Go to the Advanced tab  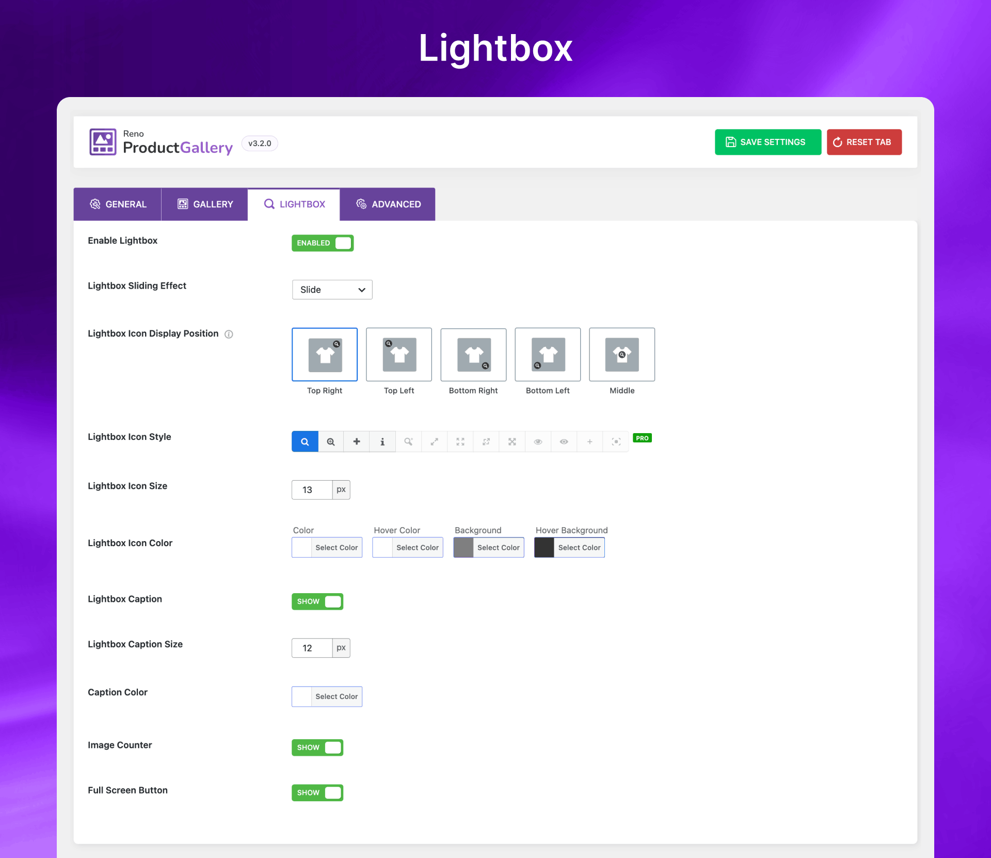(x=388, y=204)
